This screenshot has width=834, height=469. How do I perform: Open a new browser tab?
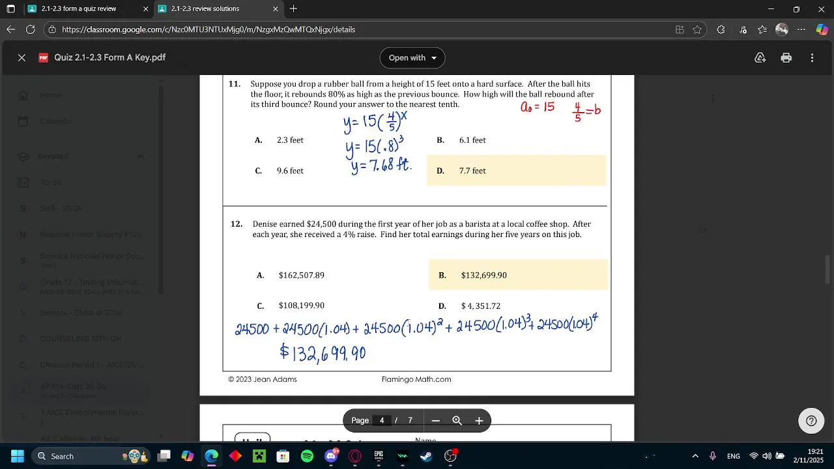294,8
